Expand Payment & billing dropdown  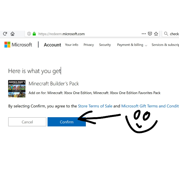tap(132, 45)
